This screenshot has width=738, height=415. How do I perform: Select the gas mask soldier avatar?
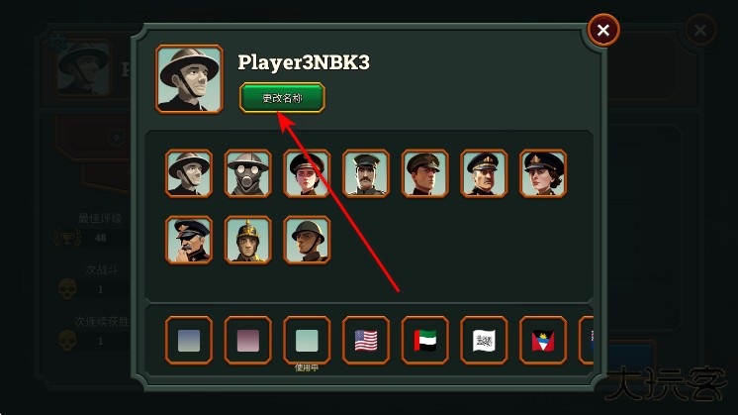pos(247,173)
